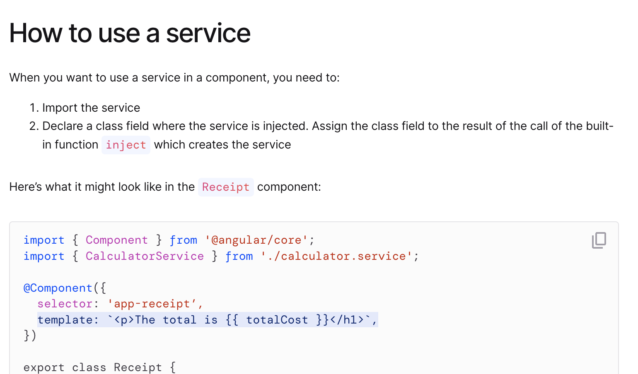This screenshot has width=638, height=374.
Task: Select the Receipt inline code badge
Action: point(226,187)
